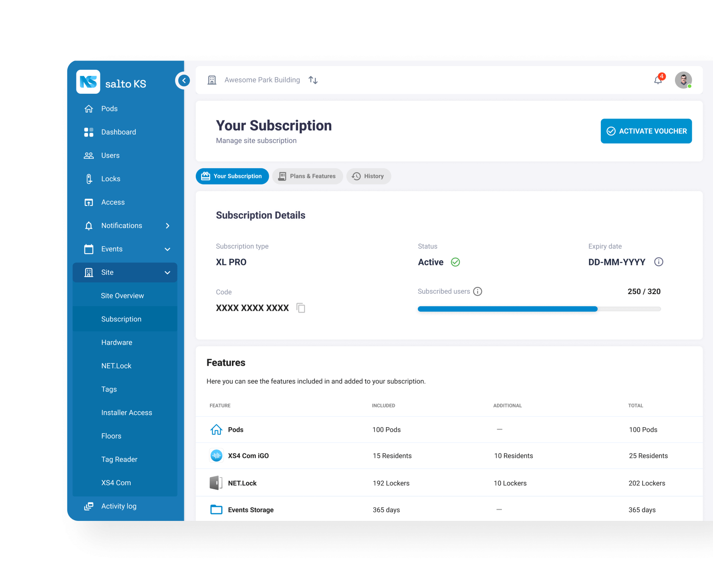Screen dimensions: 713x581
Task: Collapse the Site menu section
Action: (167, 272)
